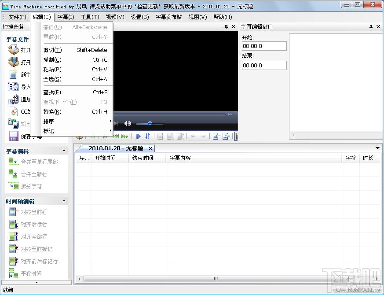Click the indent-right lines icon in video toolbar
This screenshot has width=384, height=295.
point(226,136)
